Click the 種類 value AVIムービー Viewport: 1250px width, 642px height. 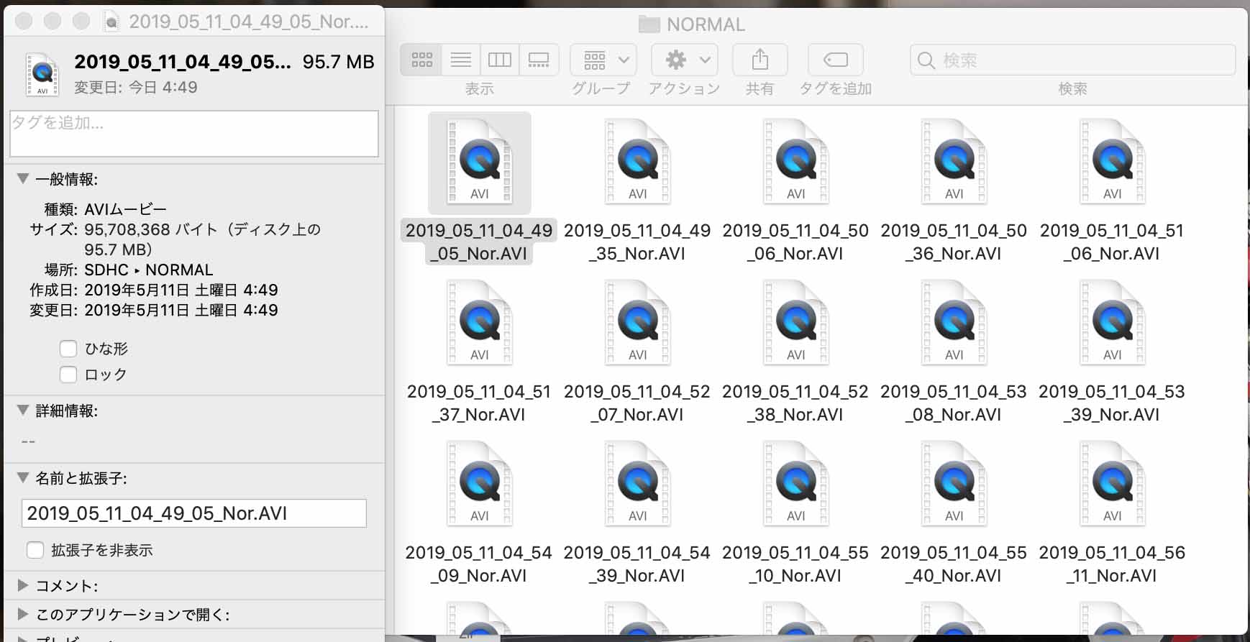(x=126, y=209)
